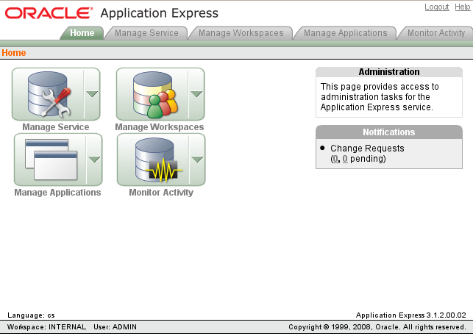Click the Application Express 3.1.2.00.02 version text
The width and height of the screenshot is (473, 336).
[411, 315]
